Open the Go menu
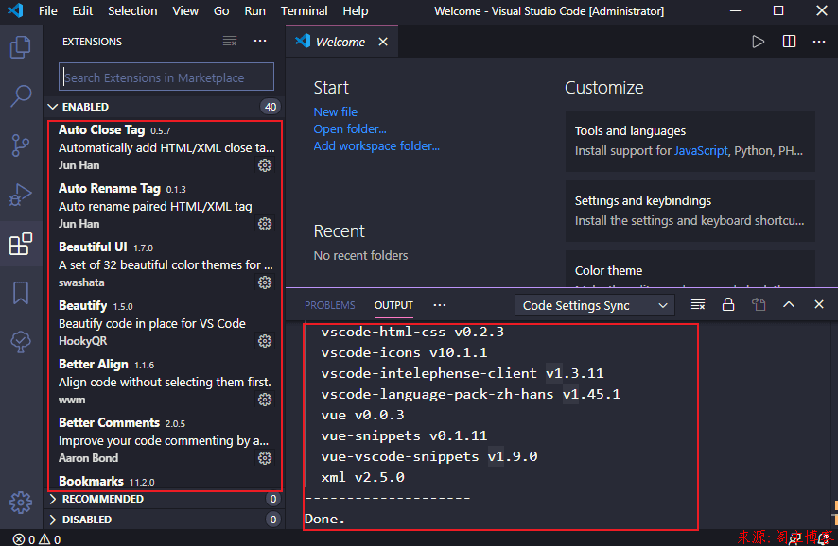 221,11
